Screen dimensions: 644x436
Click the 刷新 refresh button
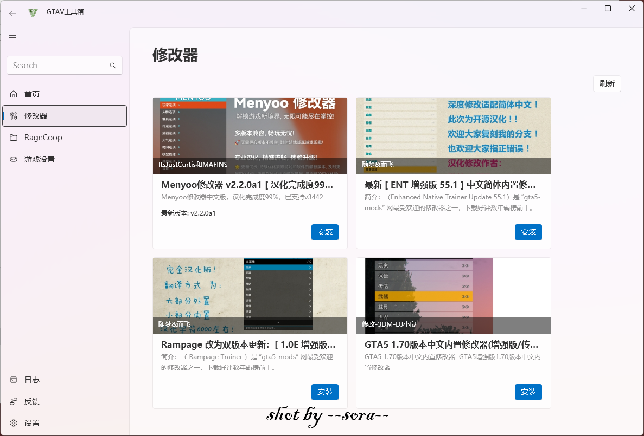click(x=607, y=83)
